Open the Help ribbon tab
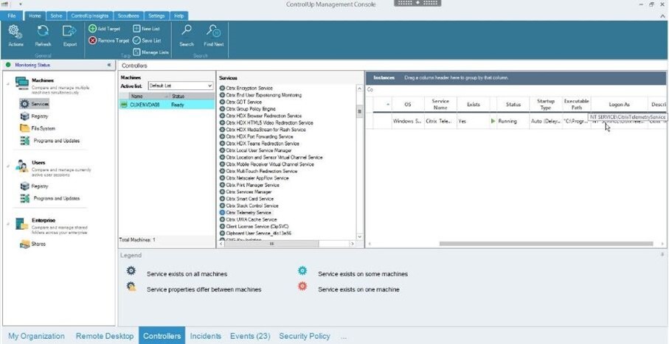The height and width of the screenshot is (344, 669). [x=178, y=15]
